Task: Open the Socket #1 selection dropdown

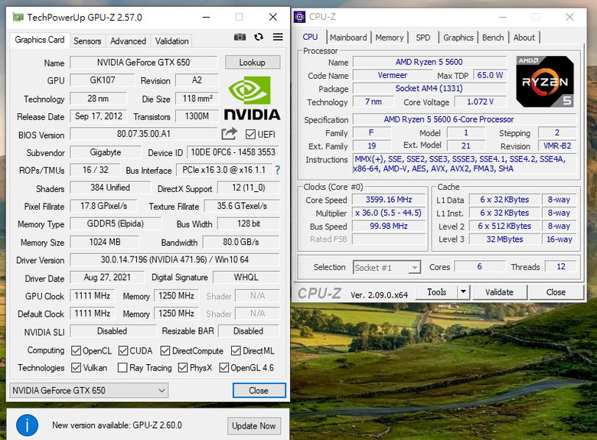Action: point(387,268)
